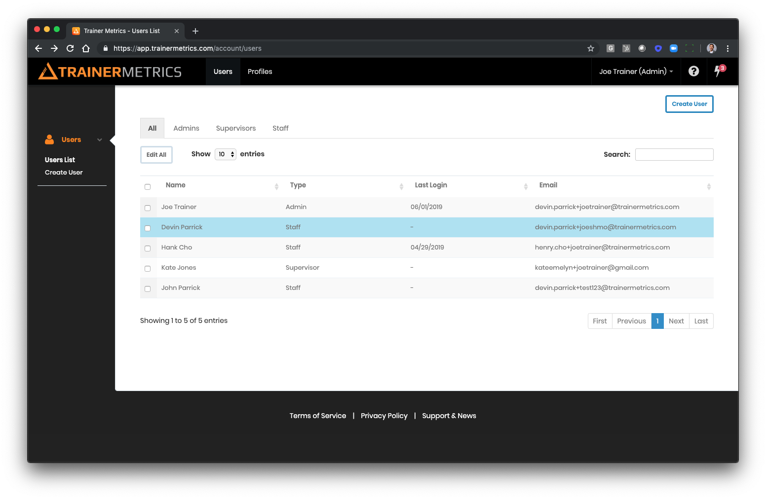The width and height of the screenshot is (766, 499).
Task: Collapse the Users sidebar chevron
Action: pyautogui.click(x=100, y=140)
